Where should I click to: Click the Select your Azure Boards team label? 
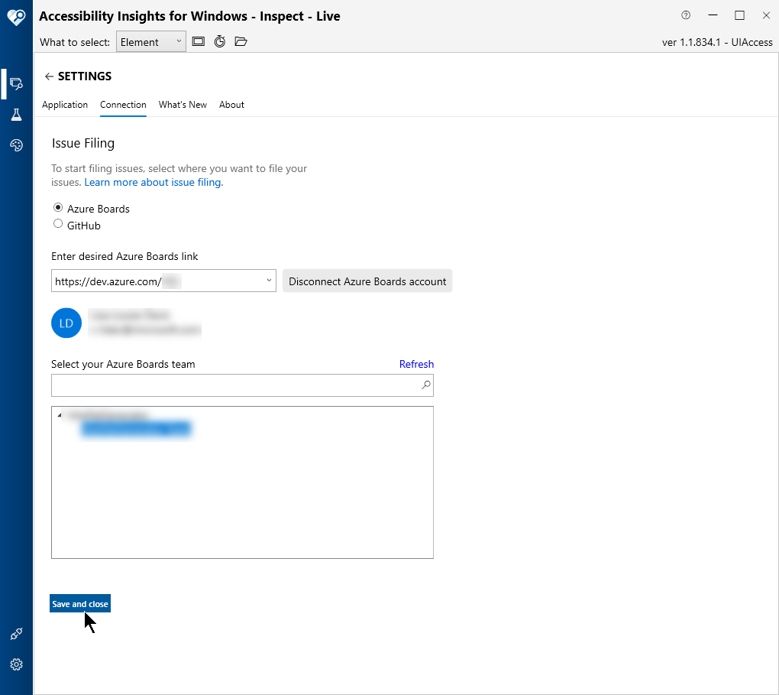pyautogui.click(x=123, y=364)
